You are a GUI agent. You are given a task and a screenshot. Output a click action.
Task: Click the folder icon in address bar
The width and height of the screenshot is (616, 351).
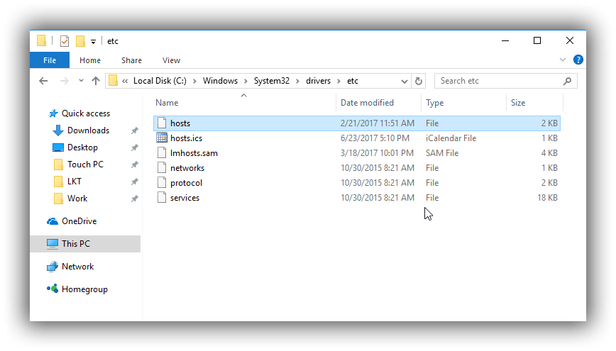(x=113, y=81)
